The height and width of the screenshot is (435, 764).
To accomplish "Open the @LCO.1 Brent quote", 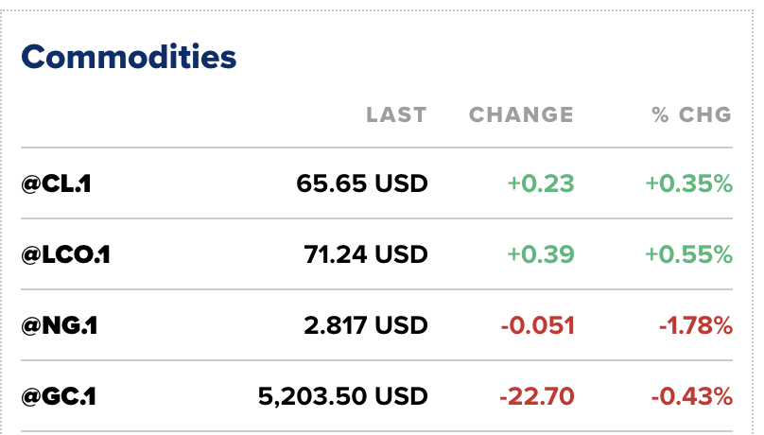I will coord(65,254).
